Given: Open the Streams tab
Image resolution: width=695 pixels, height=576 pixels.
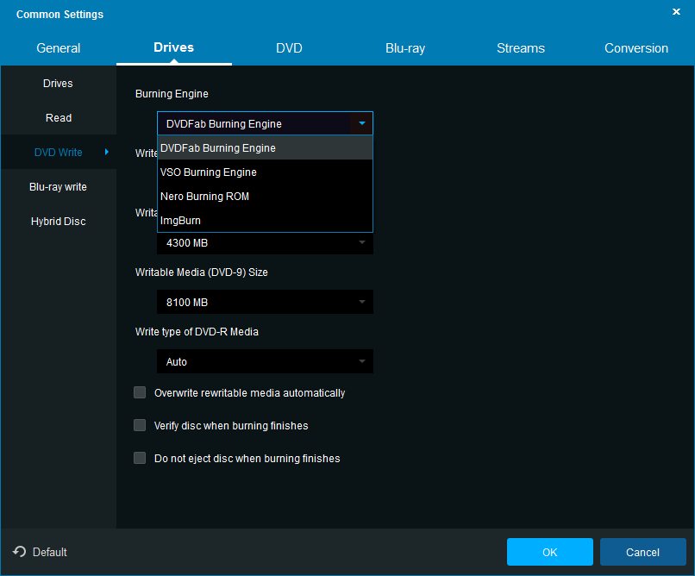Looking at the screenshot, I should tap(520, 47).
